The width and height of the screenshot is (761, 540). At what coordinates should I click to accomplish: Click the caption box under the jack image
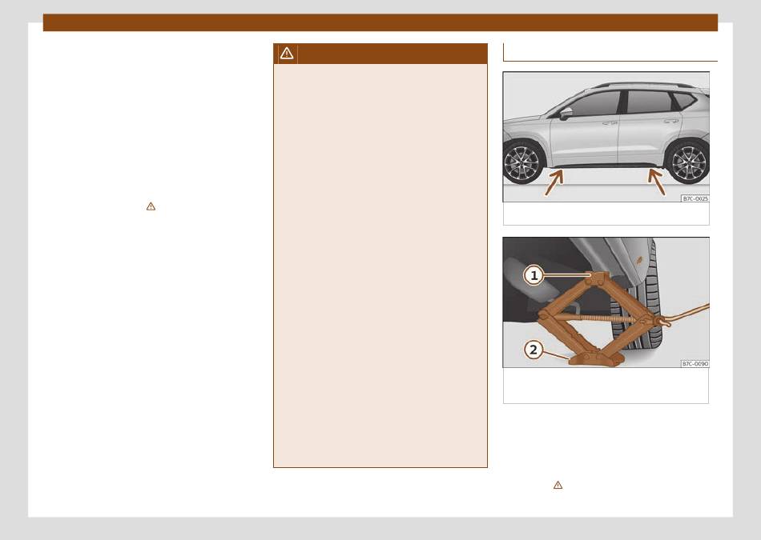pos(606,386)
